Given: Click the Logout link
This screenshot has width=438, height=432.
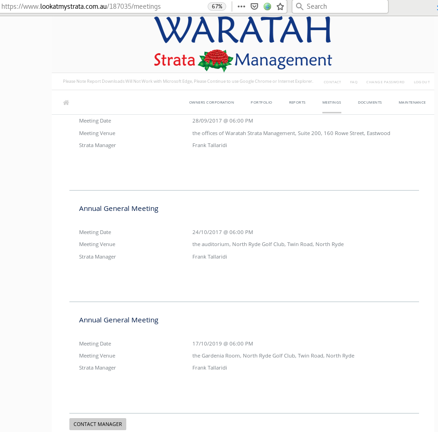Looking at the screenshot, I should tap(422, 82).
